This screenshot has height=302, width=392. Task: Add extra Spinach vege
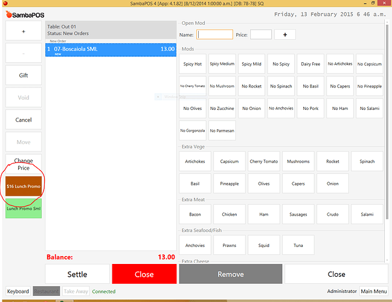[367, 161]
